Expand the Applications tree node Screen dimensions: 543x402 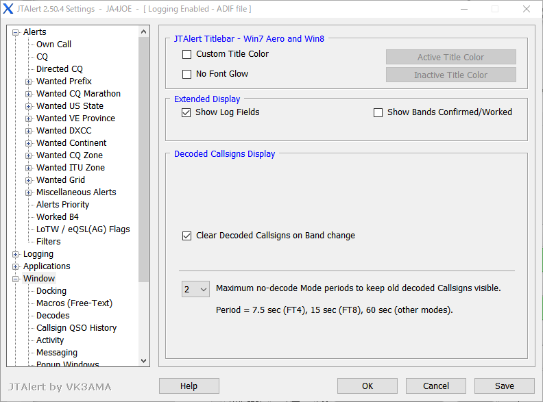(15, 266)
